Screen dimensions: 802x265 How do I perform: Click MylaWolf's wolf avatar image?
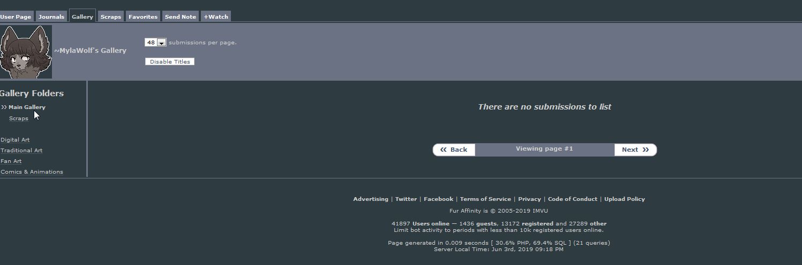tap(26, 52)
